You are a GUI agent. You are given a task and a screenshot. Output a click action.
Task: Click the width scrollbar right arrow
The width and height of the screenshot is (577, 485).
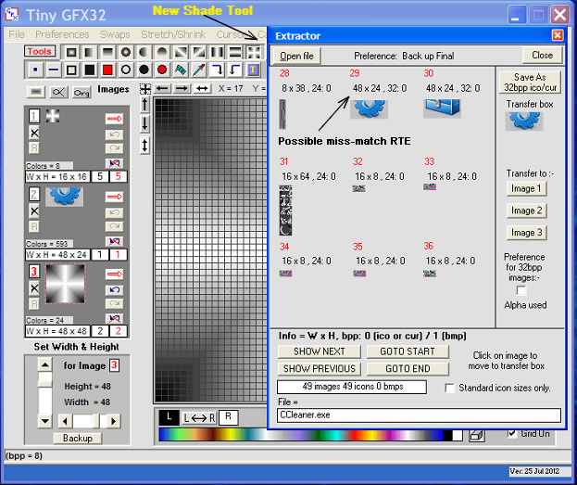(113, 421)
